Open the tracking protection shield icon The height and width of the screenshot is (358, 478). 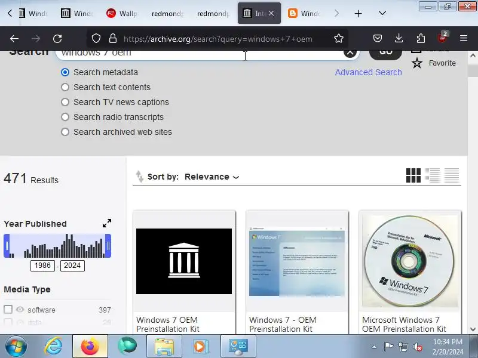96,39
